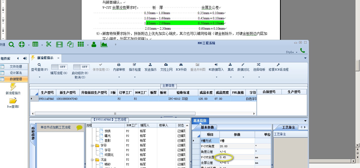Open the nine-square grid icon
The height and width of the screenshot is (168, 360).
[80, 44]
